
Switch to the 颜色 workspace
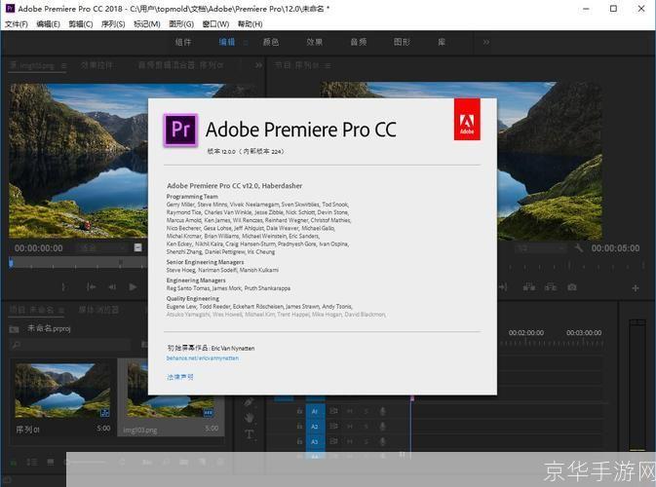pyautogui.click(x=271, y=42)
